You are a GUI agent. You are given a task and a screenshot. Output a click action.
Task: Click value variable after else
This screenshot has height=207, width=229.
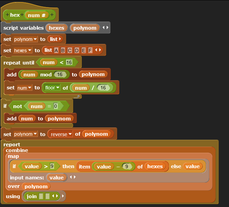tap(193, 166)
